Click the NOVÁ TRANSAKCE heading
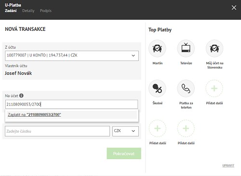Screen dimensions: 241x176 tap(25, 29)
